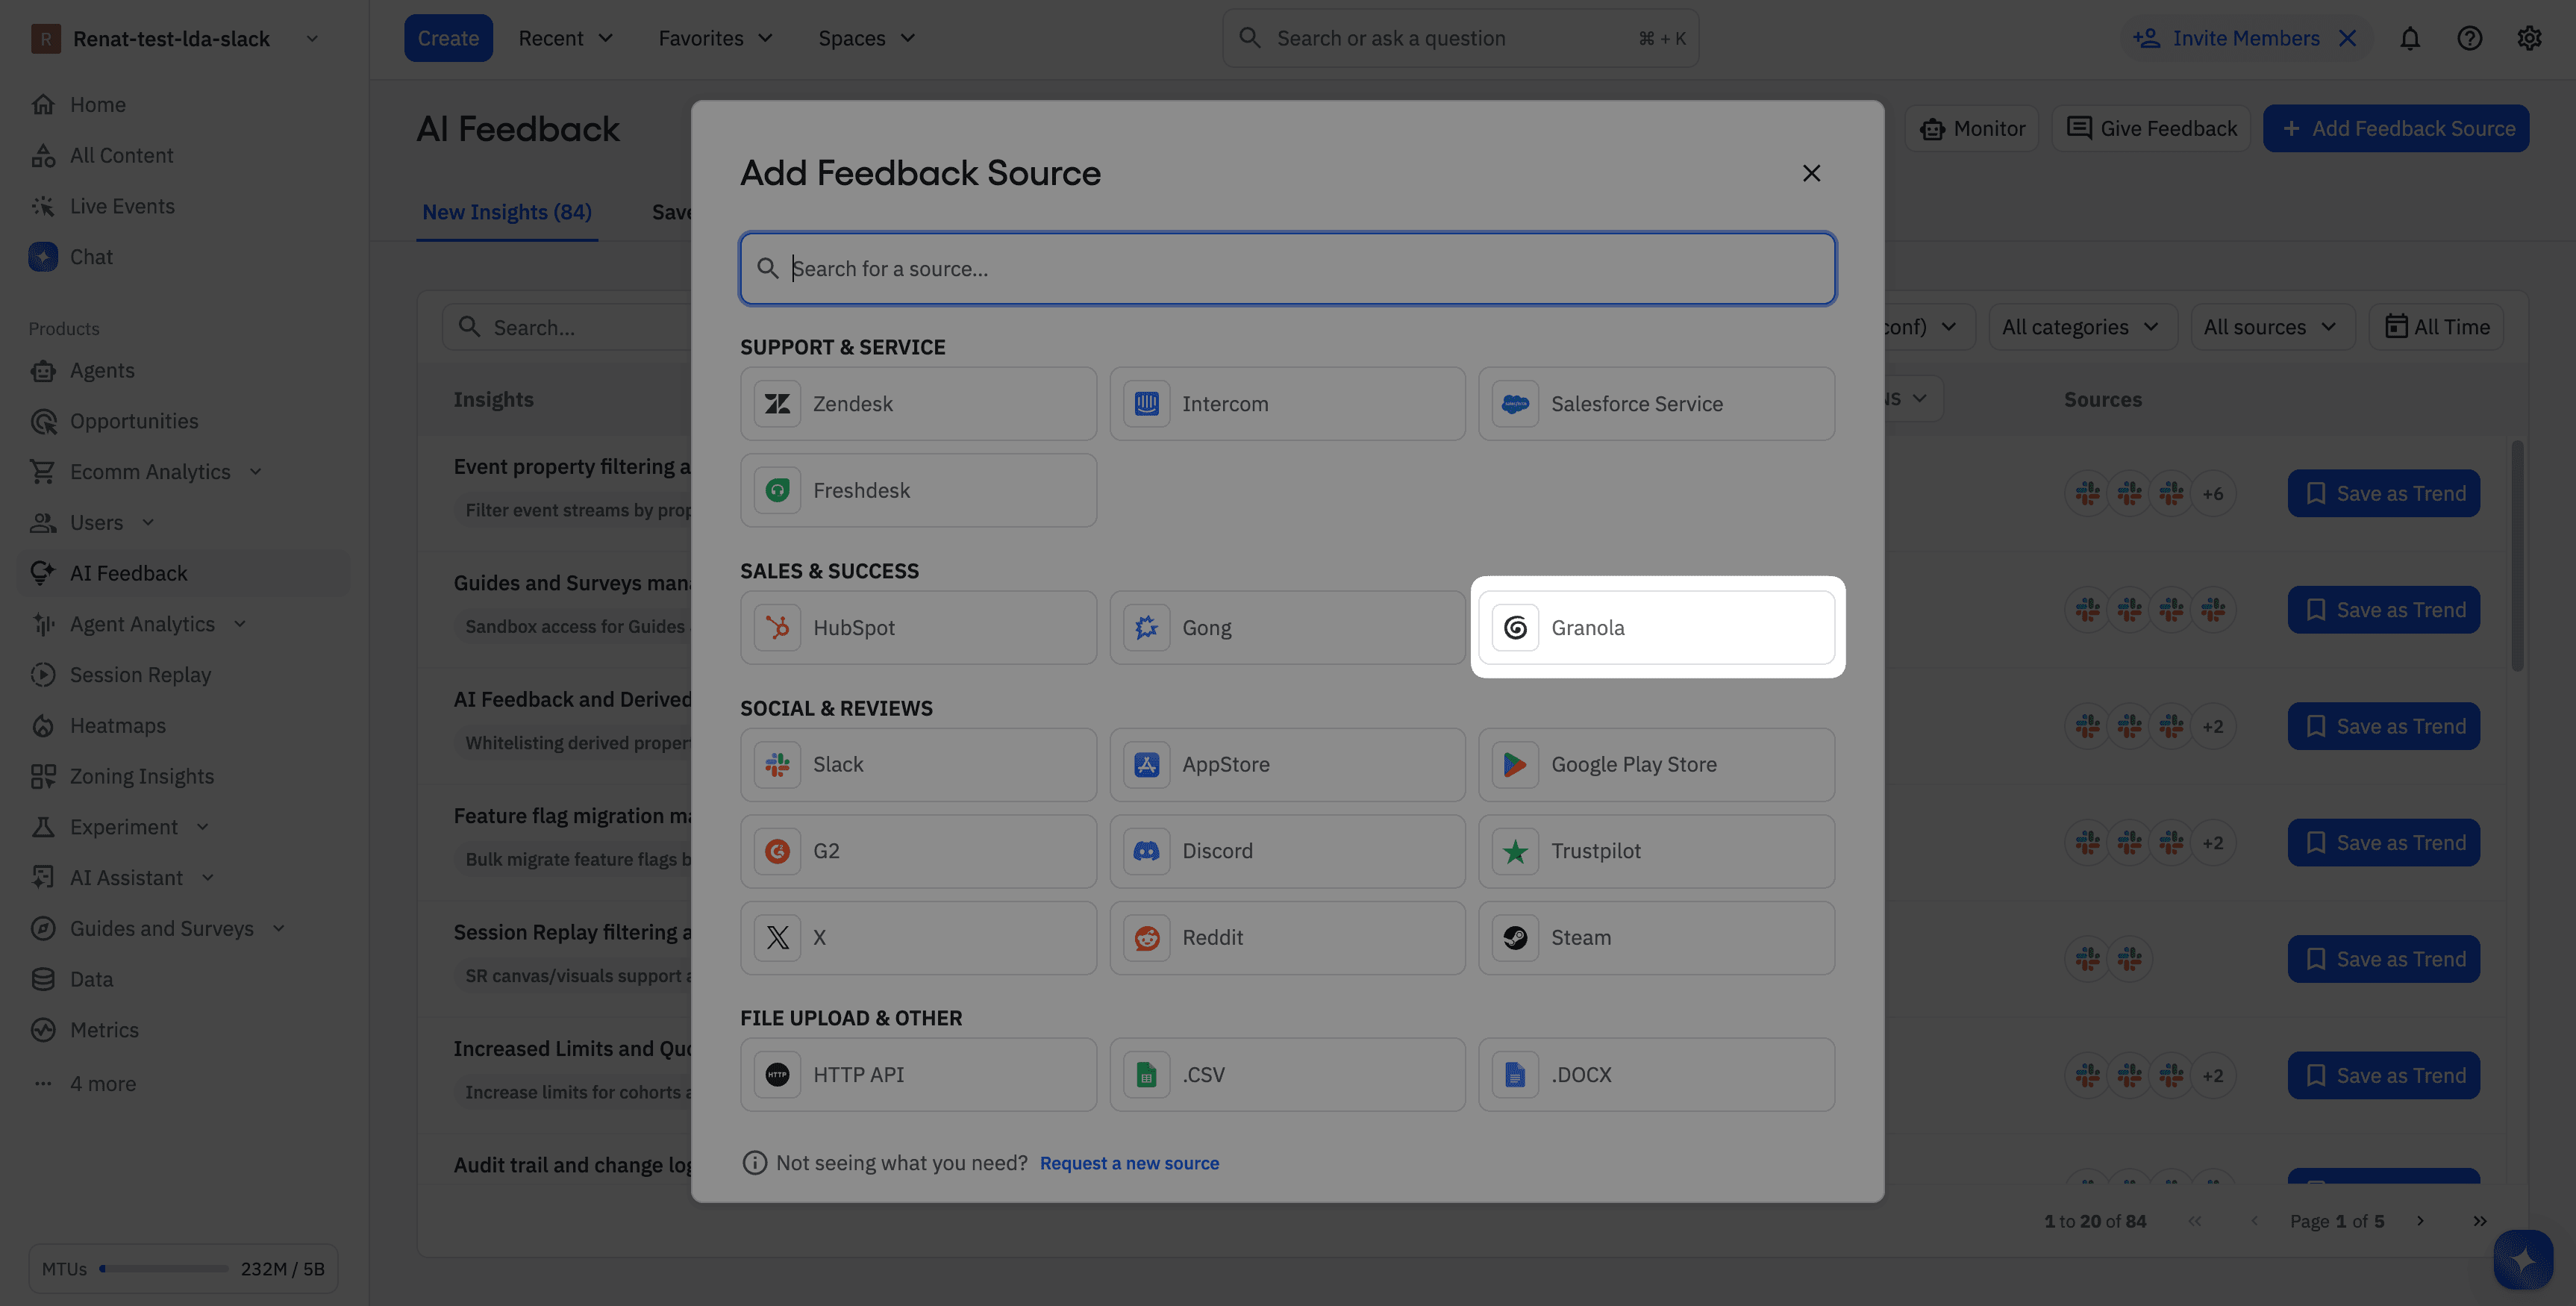Open All Content in sidebar
The width and height of the screenshot is (2576, 1306).
[x=121, y=156]
